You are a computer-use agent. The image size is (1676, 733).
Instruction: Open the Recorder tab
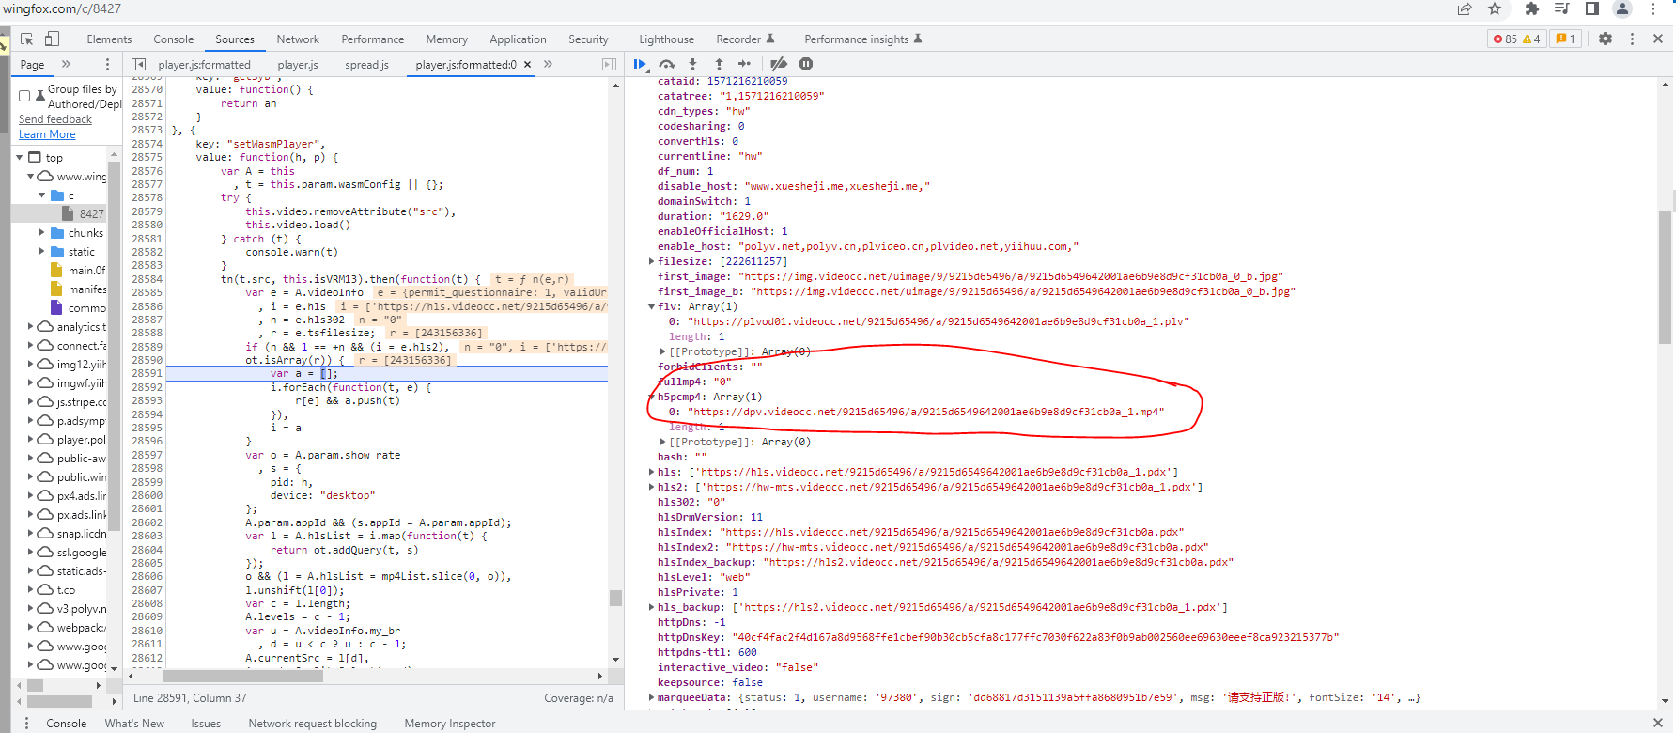[x=746, y=39]
